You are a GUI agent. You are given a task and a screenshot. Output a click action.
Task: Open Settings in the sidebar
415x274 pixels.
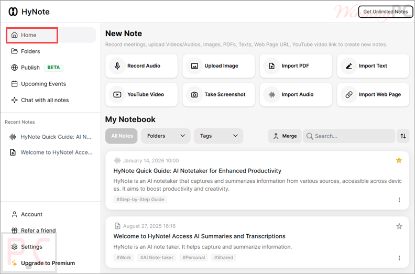[27, 247]
